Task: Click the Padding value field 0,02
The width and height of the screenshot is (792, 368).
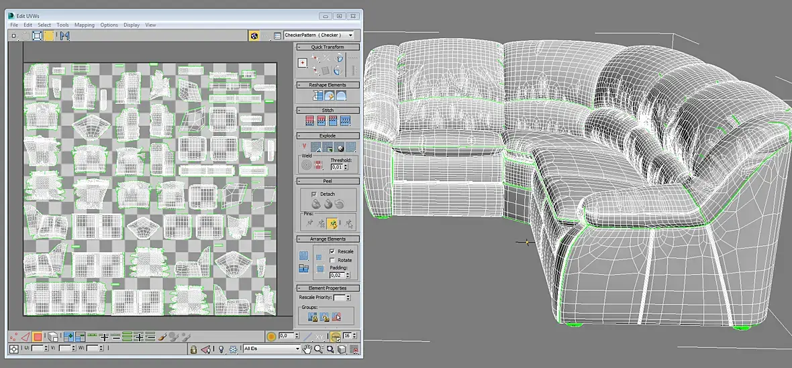Action: point(336,275)
